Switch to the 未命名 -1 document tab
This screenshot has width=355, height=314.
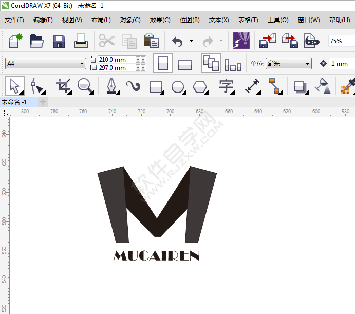18,102
